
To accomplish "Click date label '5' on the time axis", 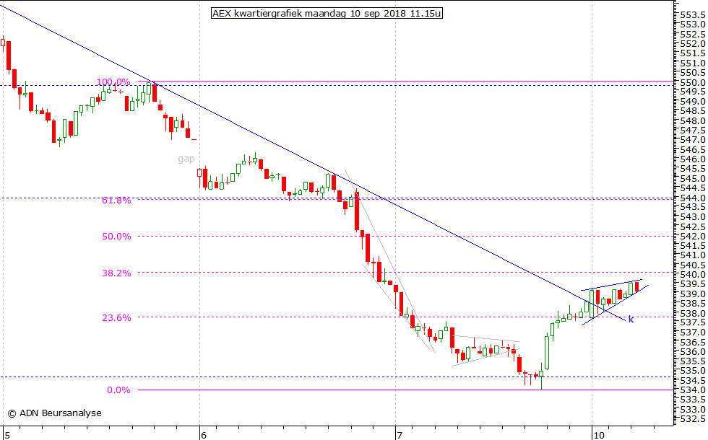I will point(7,435).
